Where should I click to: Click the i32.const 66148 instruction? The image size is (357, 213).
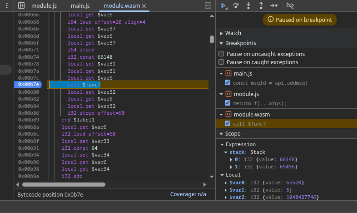[x=90, y=57]
